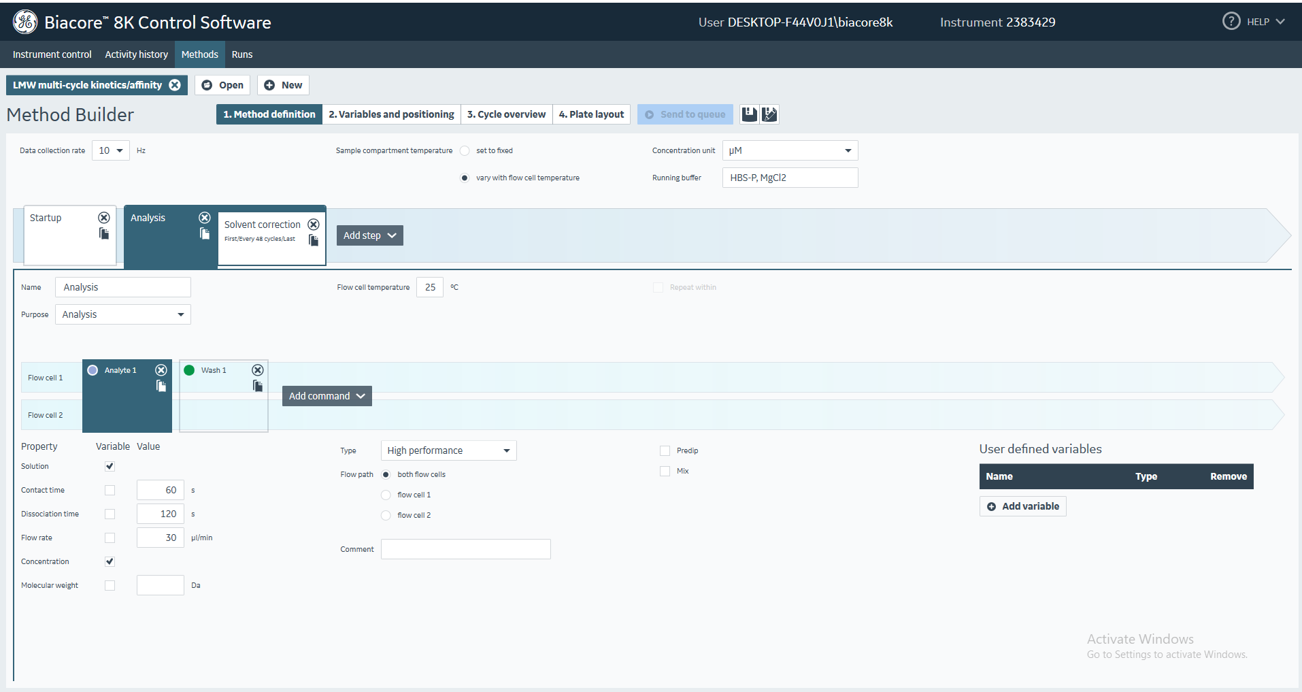Click the New method button
The height and width of the screenshot is (692, 1302).
tap(283, 85)
